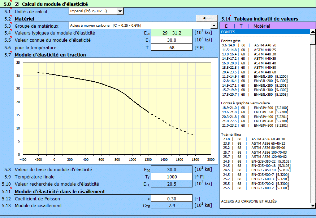Select the EN-GJV-350 [5.2200] row
This screenshot has width=316, height=218.
coord(265,112)
